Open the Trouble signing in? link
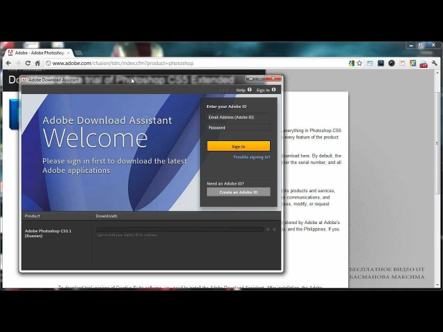This screenshot has height=332, width=443. click(251, 157)
